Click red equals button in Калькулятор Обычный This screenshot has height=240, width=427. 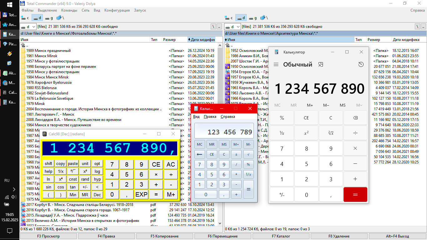355,195
